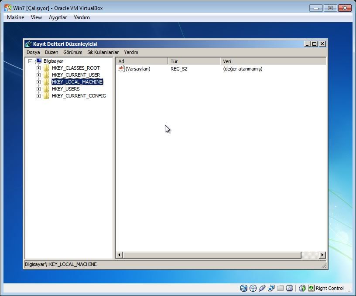Collapse the Bilgisayar root node
This screenshot has height=296, width=356.
click(x=31, y=61)
